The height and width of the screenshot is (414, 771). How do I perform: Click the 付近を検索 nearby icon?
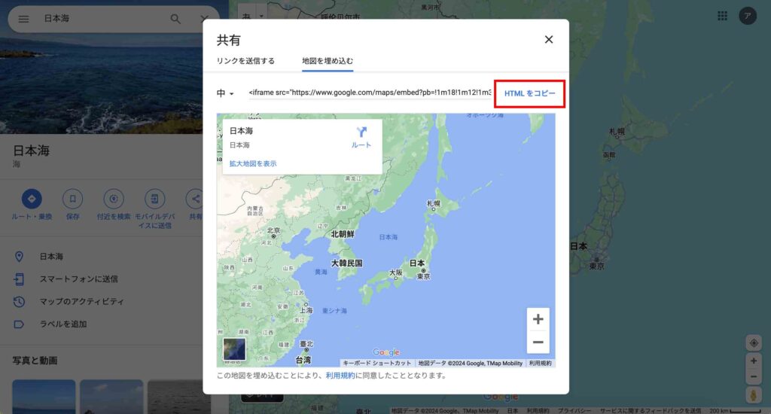click(114, 199)
